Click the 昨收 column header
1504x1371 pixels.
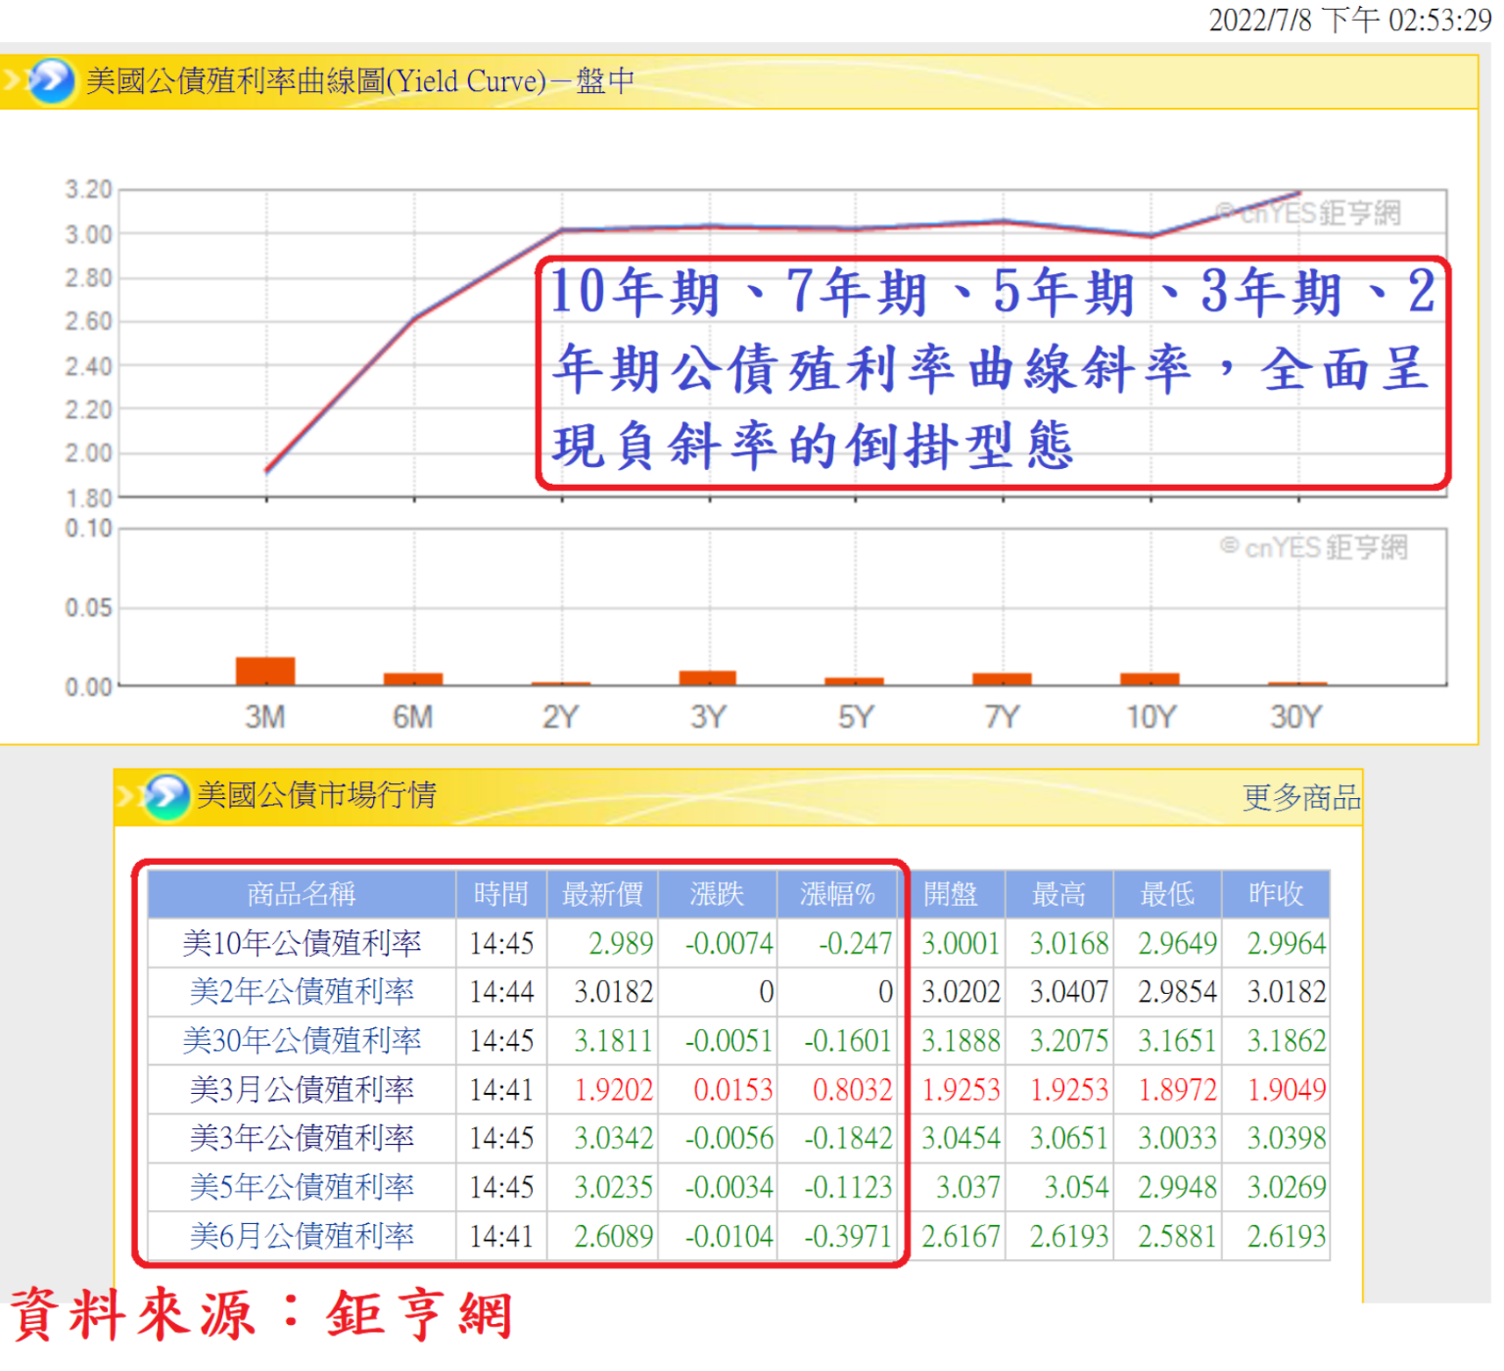click(1275, 894)
